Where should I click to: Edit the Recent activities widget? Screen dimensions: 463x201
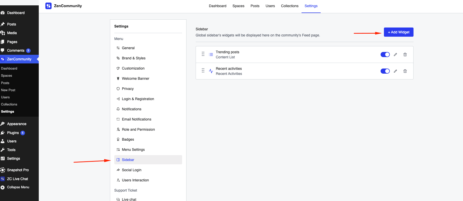[395, 71]
